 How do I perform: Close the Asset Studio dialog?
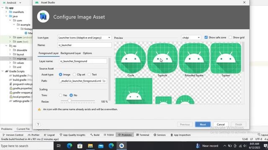244,2
